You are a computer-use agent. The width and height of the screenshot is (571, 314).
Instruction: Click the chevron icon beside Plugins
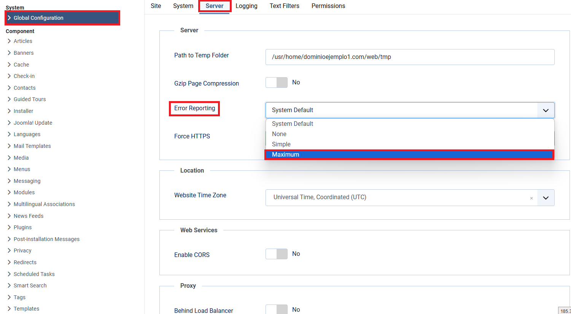pyautogui.click(x=9, y=227)
